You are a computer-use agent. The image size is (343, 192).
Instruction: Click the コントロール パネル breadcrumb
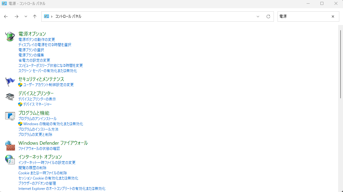tap(68, 16)
